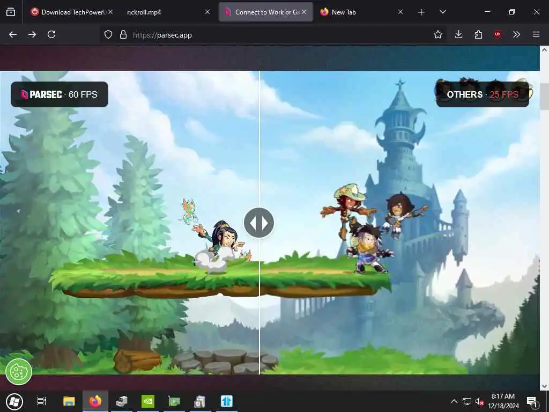Open muted volume tray icon
Screen dimensions: 549x412
[x=479, y=401]
